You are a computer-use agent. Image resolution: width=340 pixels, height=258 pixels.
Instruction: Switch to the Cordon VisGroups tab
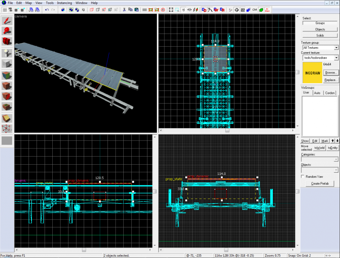click(x=330, y=93)
